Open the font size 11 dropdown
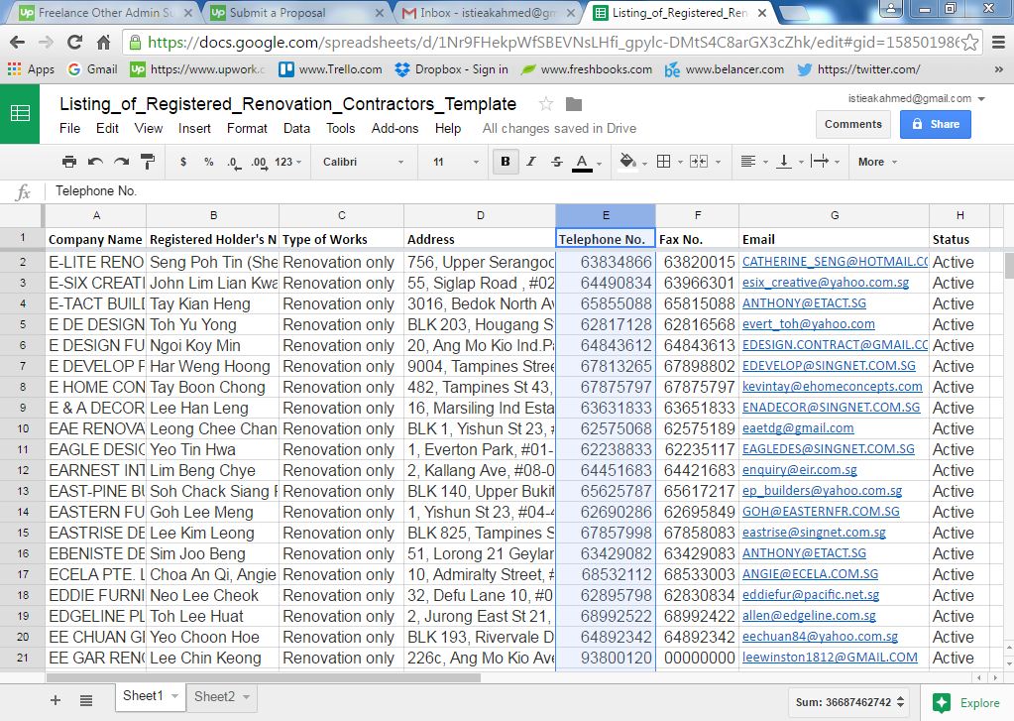 (456, 162)
